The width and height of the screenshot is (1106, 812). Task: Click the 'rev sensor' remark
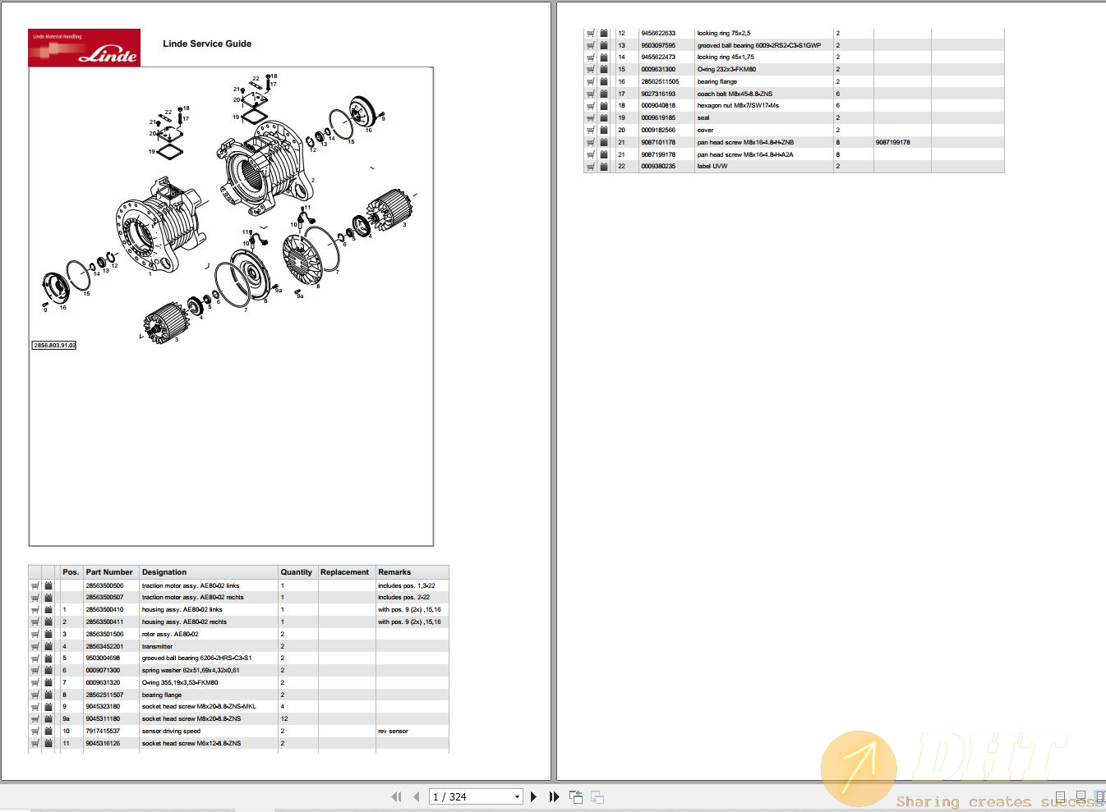click(x=393, y=731)
